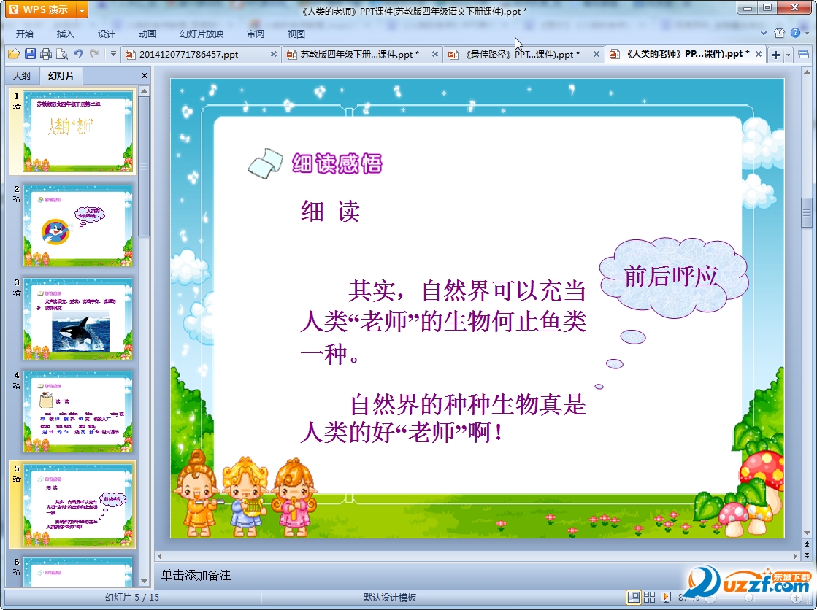
Task: Switch to slide sorter view icon
Action: pos(649,598)
